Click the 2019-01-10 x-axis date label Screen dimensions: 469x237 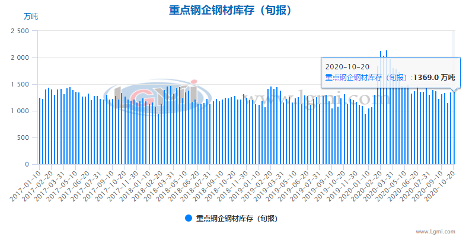click(x=244, y=185)
